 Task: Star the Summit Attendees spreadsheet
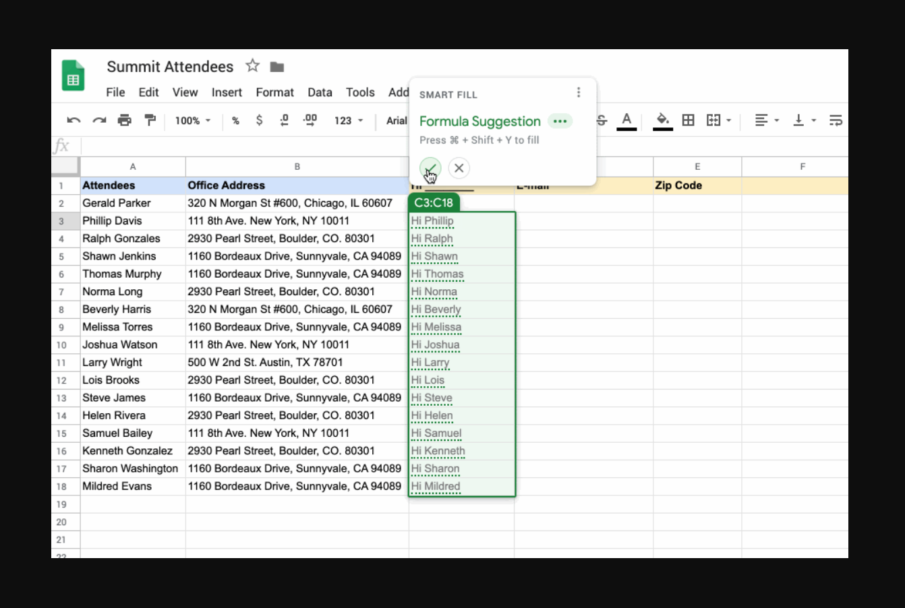coord(252,66)
